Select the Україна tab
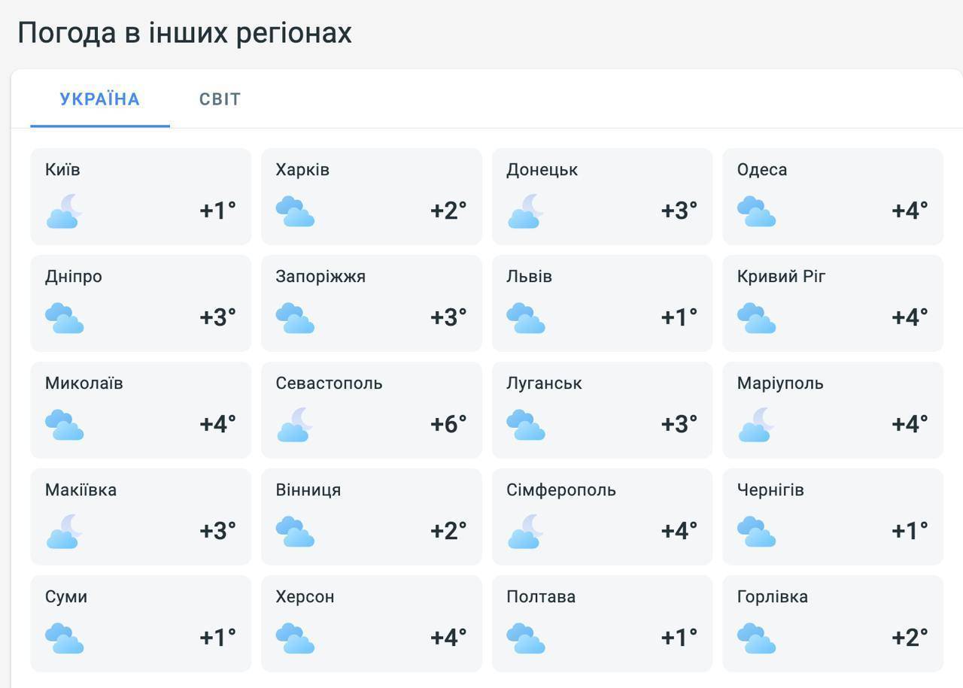 (100, 99)
